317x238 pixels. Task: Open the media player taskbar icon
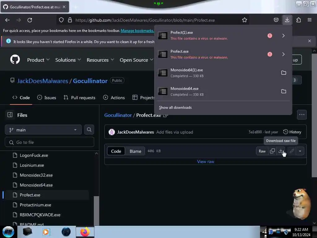point(46,232)
